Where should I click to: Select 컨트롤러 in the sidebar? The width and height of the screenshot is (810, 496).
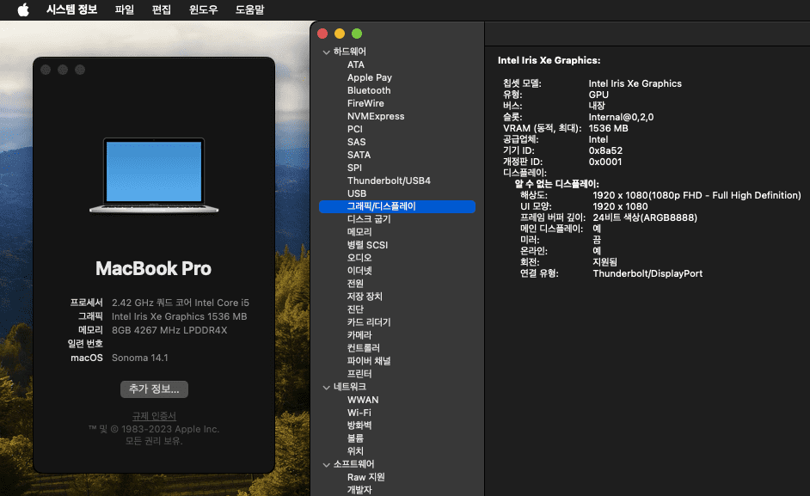pyautogui.click(x=363, y=348)
